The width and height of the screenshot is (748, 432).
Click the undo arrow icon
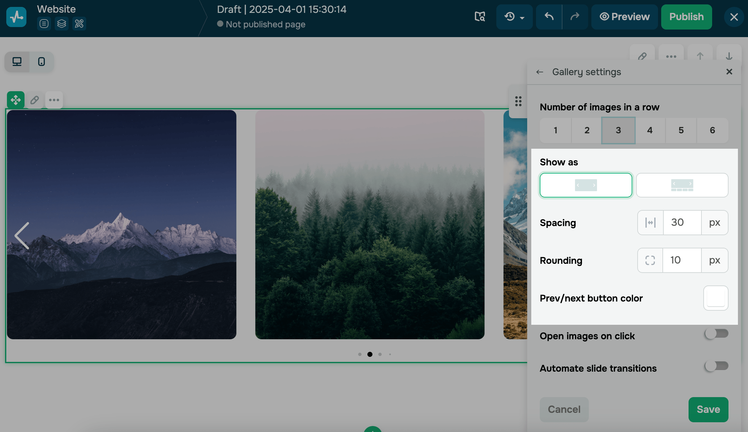point(549,17)
